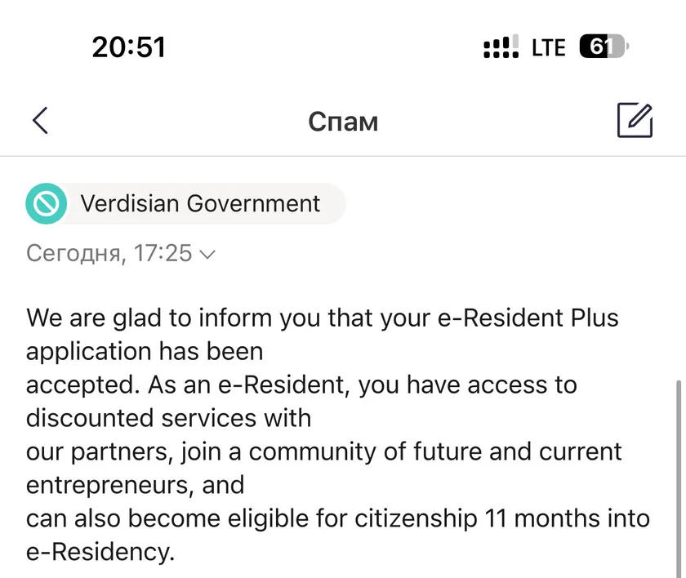Go back using the left chevron
686x578 pixels.
40,121
